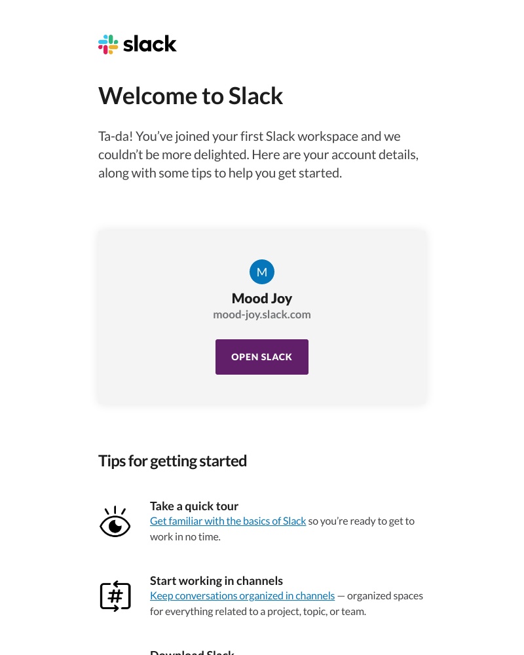Click the welcome paragraph text

(x=258, y=154)
